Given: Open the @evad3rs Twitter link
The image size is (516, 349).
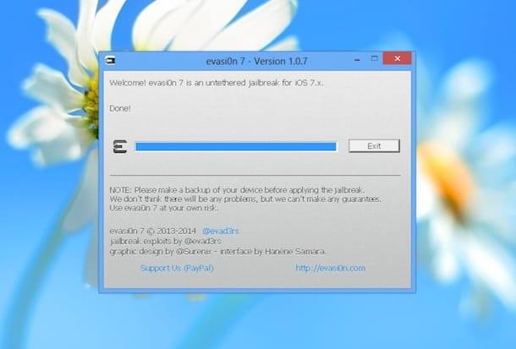Looking at the screenshot, I should point(221,231).
